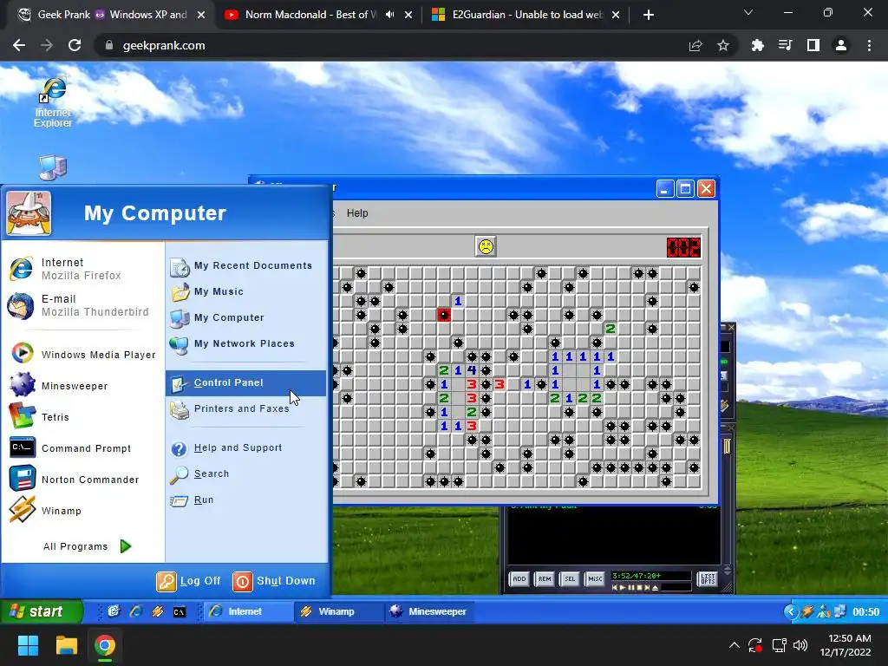888x666 pixels.
Task: Mute the Norm Macdonald tab audio icon
Action: tap(389, 15)
